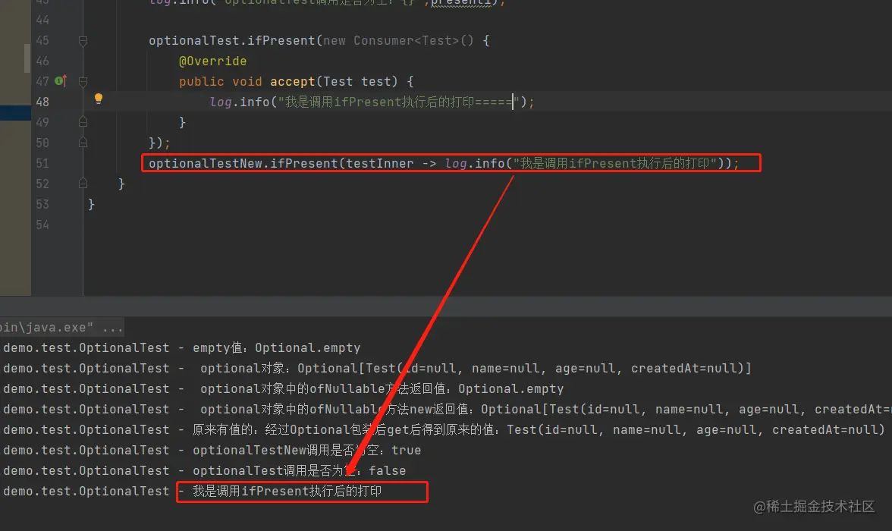The height and width of the screenshot is (531, 892).
Task: Click line number 54 in the gutter
Action: (x=42, y=225)
